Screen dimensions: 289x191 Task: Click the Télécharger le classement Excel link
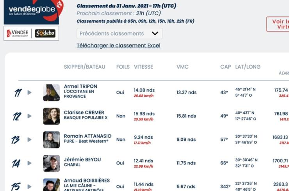(x=118, y=46)
